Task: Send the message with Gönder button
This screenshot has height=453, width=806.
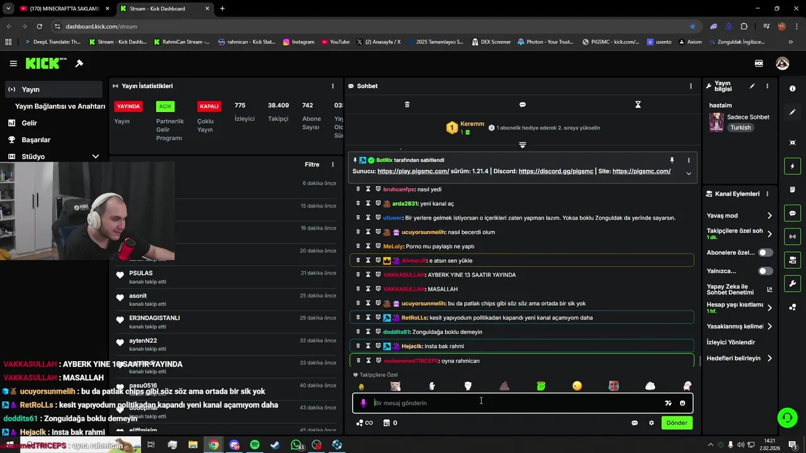Action: (x=677, y=423)
